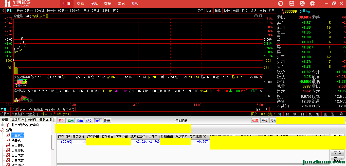Switch to the 多分时 view

(x=106, y=11)
